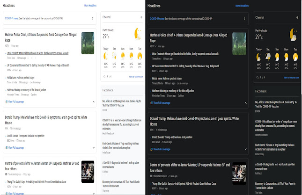302x195 pixels.
Task: Click large partly cloudy moon icon, light panel
Action: point(138,34)
